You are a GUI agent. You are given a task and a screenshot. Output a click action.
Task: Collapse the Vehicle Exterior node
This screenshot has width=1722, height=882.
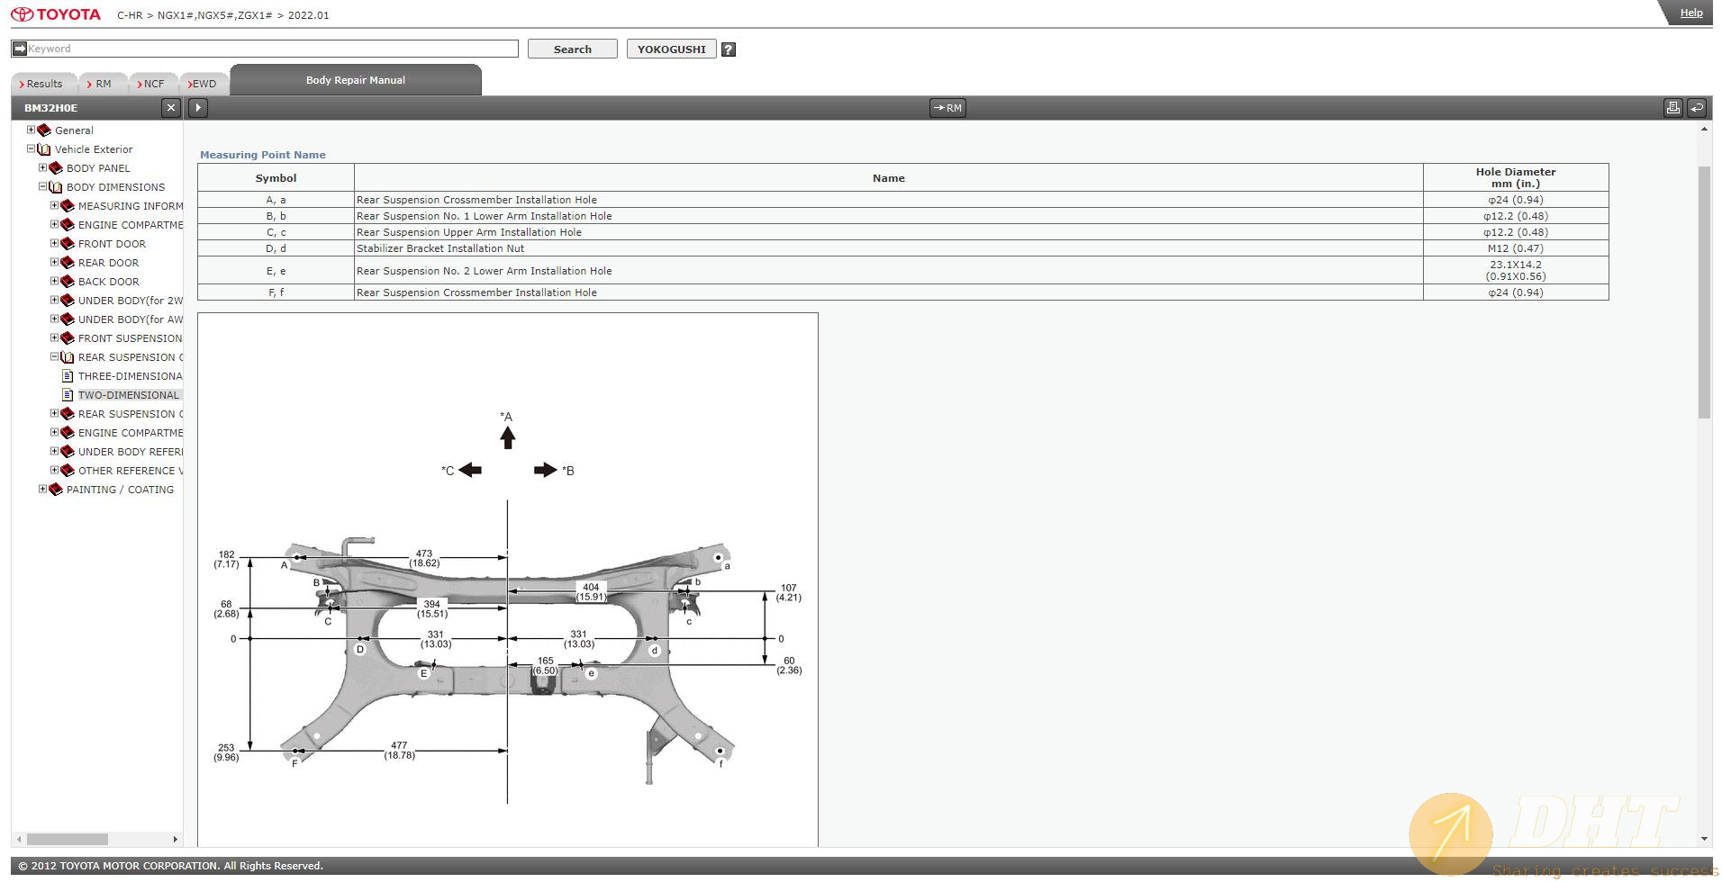(31, 149)
